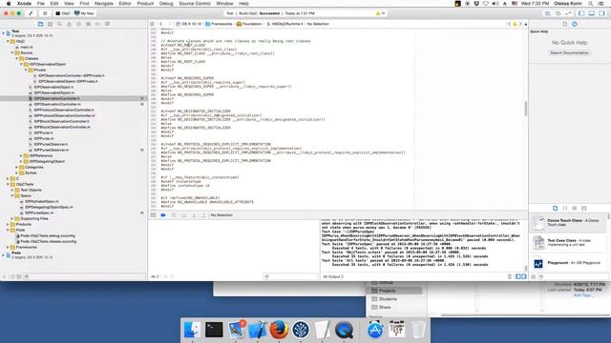Open the Symbol navigator tab
The height and width of the screenshot is (343, 611).
coord(50,24)
